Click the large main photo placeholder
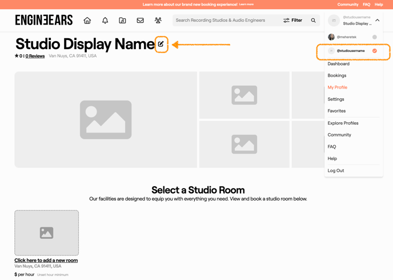 pos(106,119)
